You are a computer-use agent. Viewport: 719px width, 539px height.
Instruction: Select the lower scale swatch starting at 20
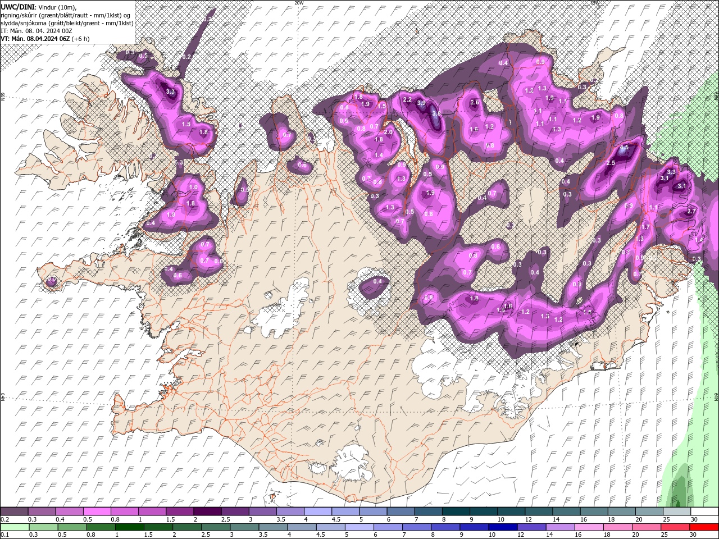coord(646,527)
